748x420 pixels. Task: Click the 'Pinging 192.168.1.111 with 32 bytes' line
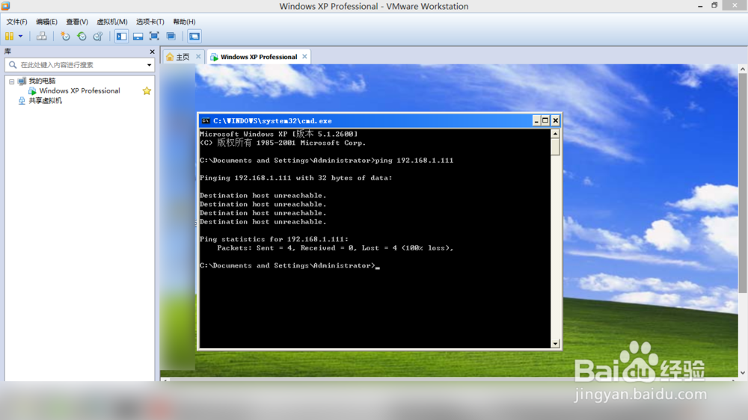[x=295, y=179]
